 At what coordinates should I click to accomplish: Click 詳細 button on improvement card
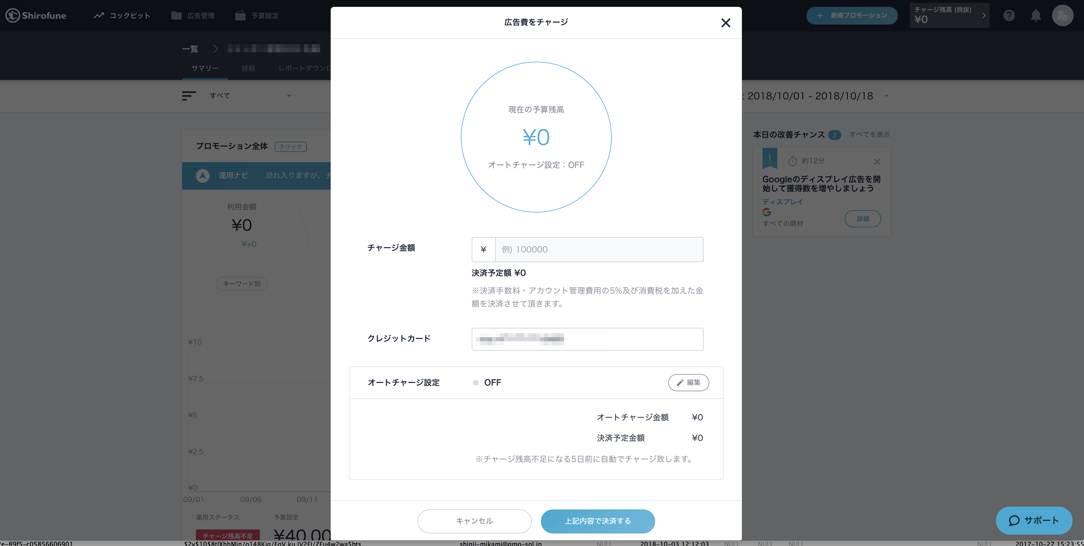[x=863, y=219]
